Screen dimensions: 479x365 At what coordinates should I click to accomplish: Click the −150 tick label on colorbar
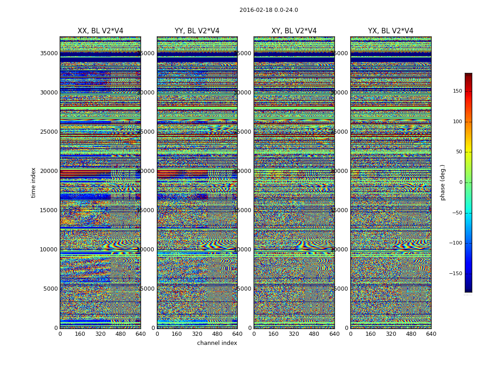coord(456,274)
